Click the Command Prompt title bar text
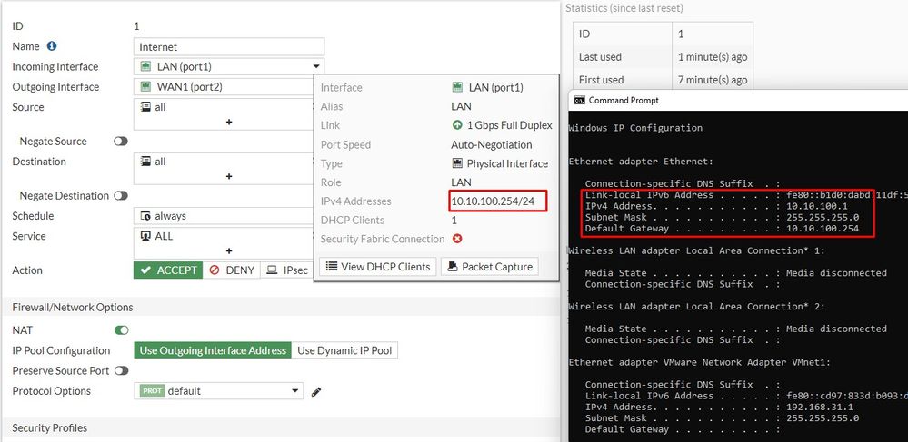The width and height of the screenshot is (908, 442). tap(624, 100)
